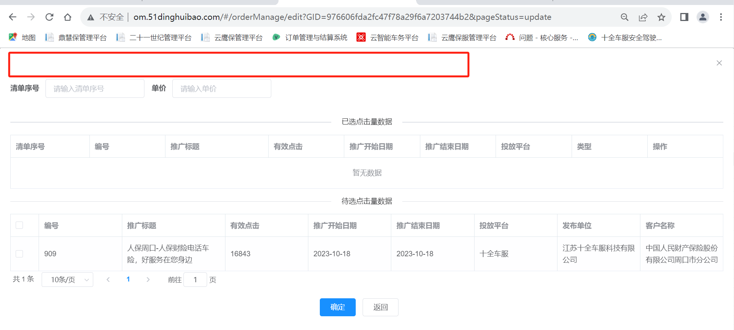734x330 pixels.
Task: Click the 客户名称 cell 中国人民财产保险股份有限公司周口市分公司
Action: (x=682, y=254)
